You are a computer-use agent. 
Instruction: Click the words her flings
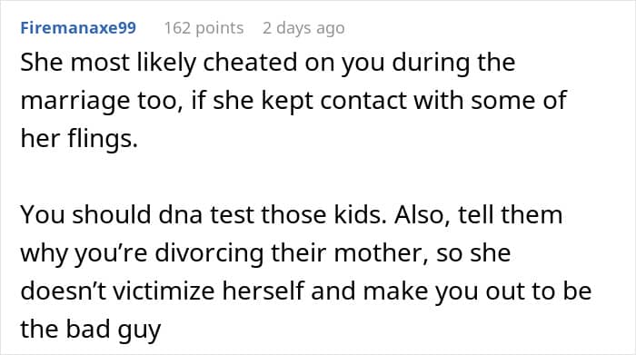79,139
